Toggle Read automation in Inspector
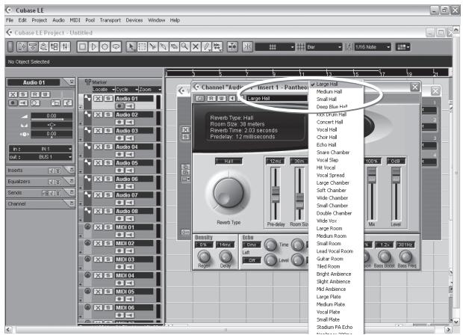This screenshot has width=463, height=335. click(35, 94)
